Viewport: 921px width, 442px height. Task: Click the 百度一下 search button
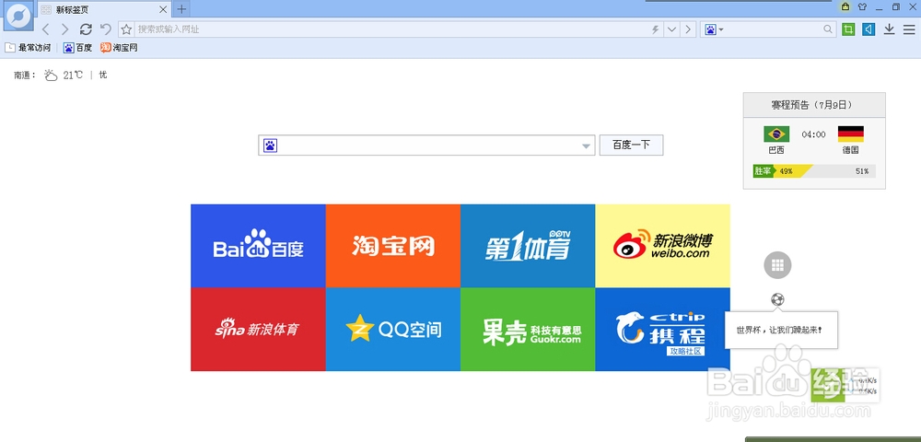(632, 145)
